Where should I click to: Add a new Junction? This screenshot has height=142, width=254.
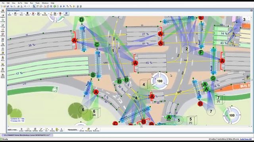tap(21, 130)
